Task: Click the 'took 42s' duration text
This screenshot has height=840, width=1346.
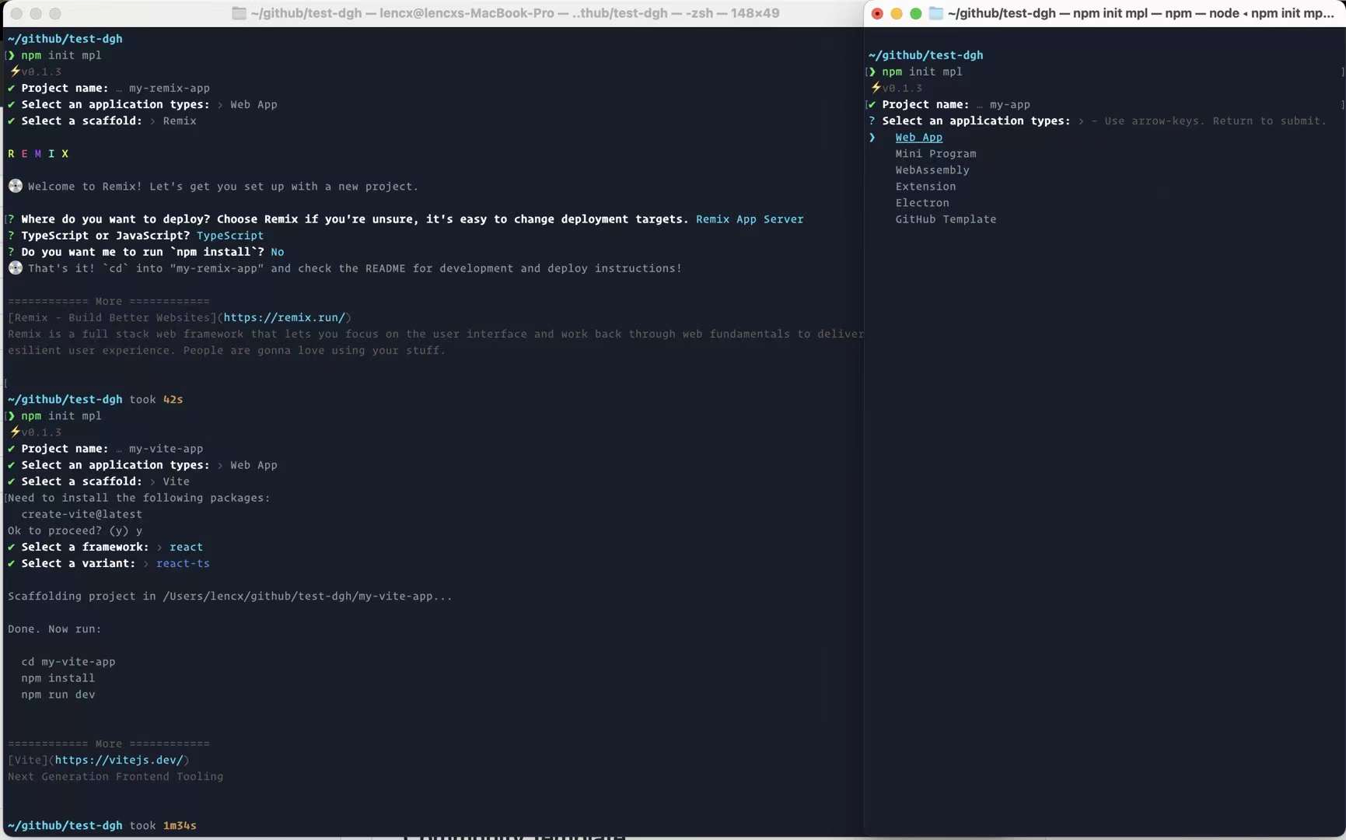Action: coord(156,400)
